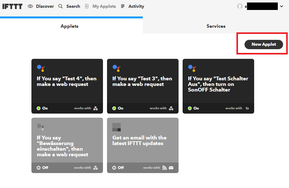The image size is (289, 188).
Task: Click the user avatar icon
Action: click(x=240, y=6)
